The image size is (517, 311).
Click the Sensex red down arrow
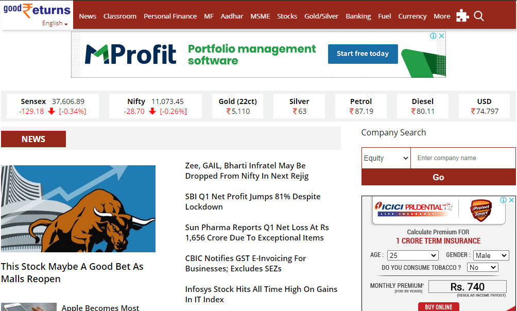(x=51, y=111)
